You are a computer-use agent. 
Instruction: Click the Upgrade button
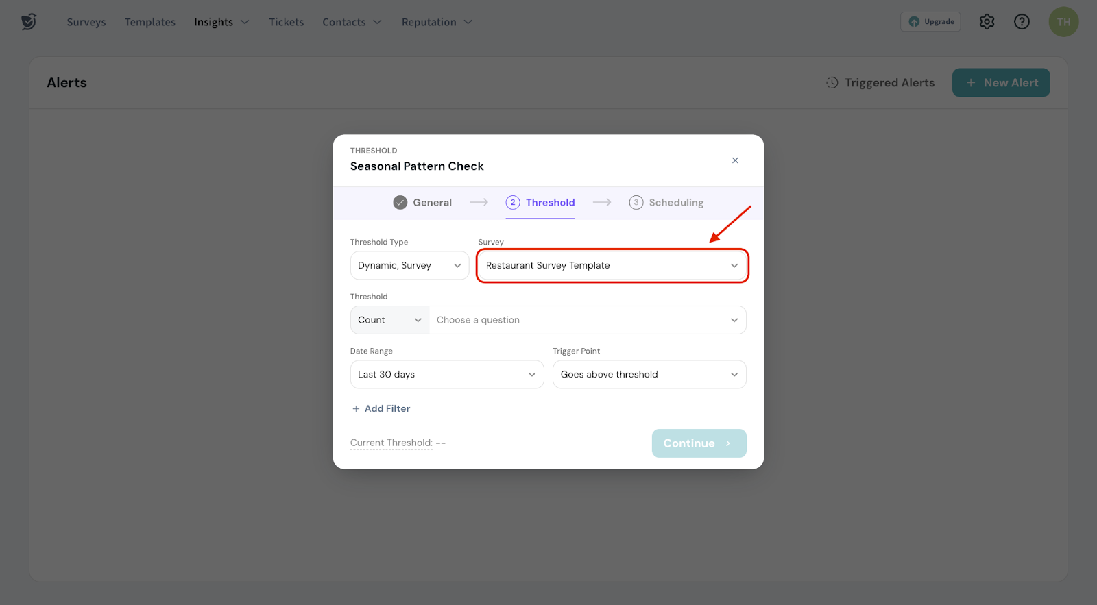point(930,22)
